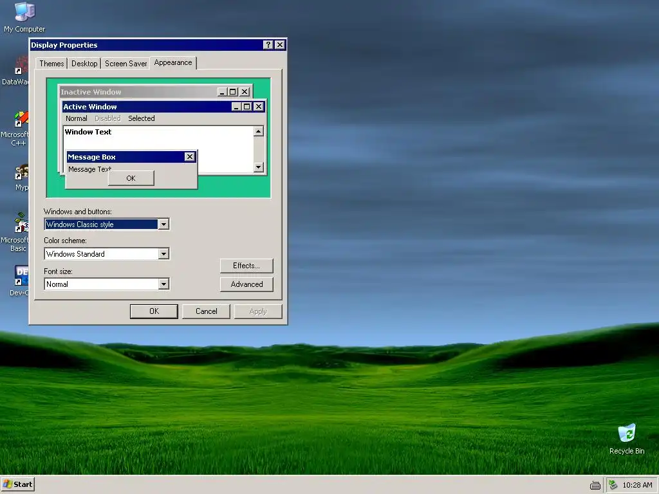
Task: Open the Start menu
Action: point(17,484)
